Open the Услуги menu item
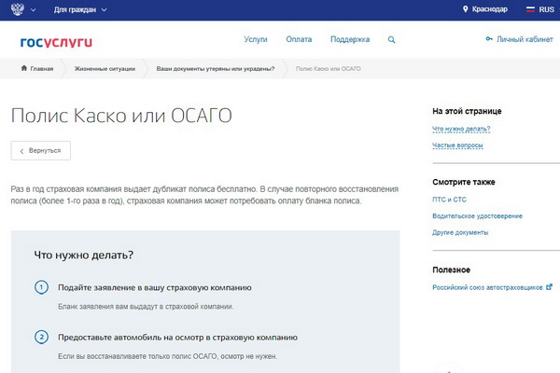 pyautogui.click(x=256, y=39)
